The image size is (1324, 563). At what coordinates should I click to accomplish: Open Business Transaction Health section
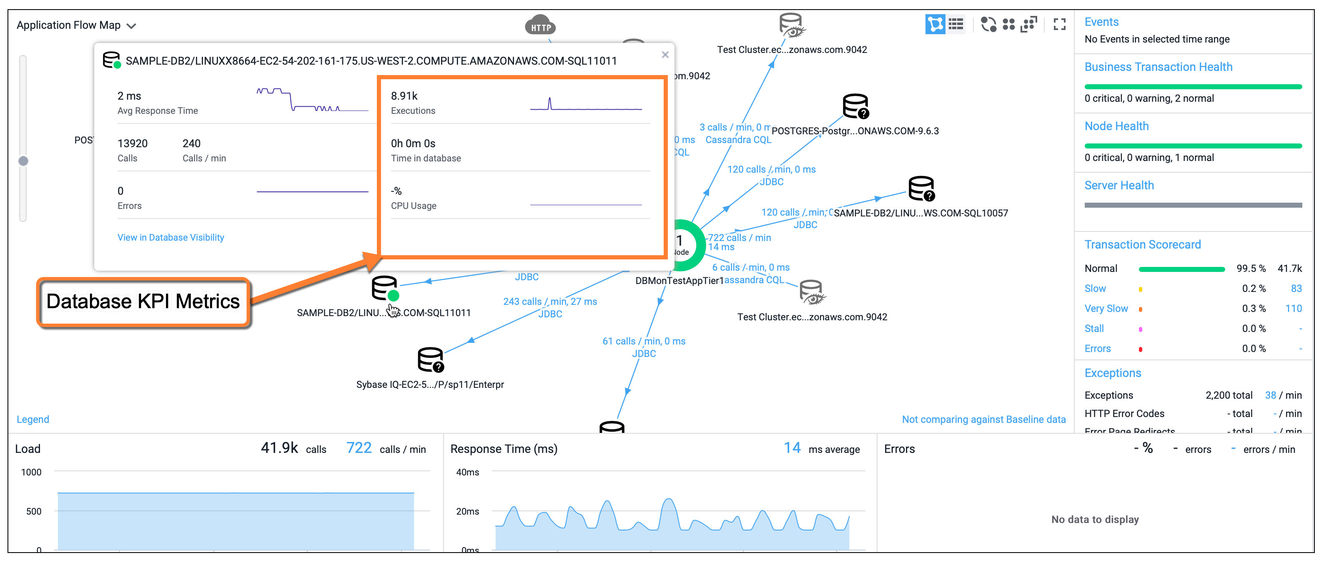point(1158,67)
